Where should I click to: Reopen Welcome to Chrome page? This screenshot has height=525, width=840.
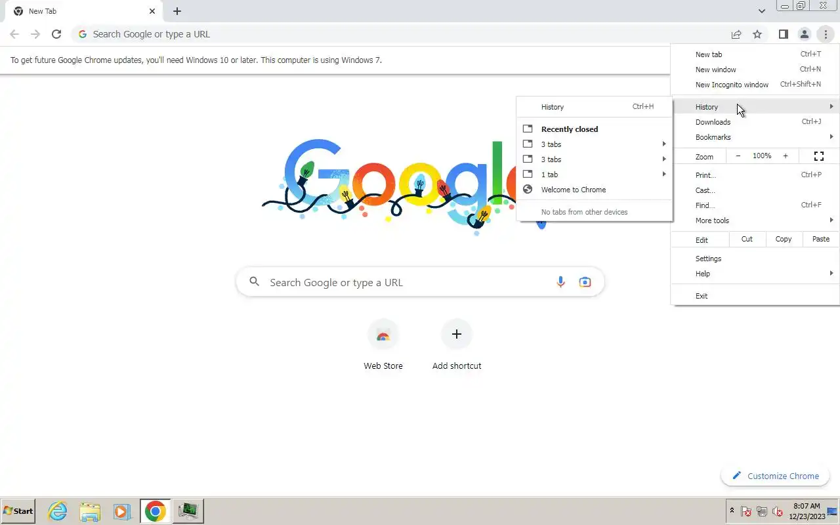click(595, 190)
